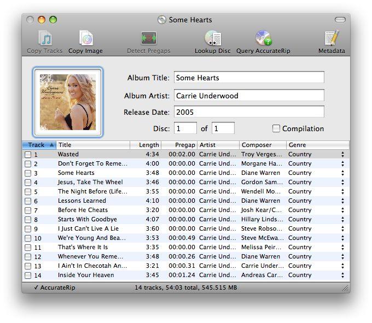Click the Copy Image toolbar icon
This screenshot has height=323, width=372.
[x=86, y=38]
